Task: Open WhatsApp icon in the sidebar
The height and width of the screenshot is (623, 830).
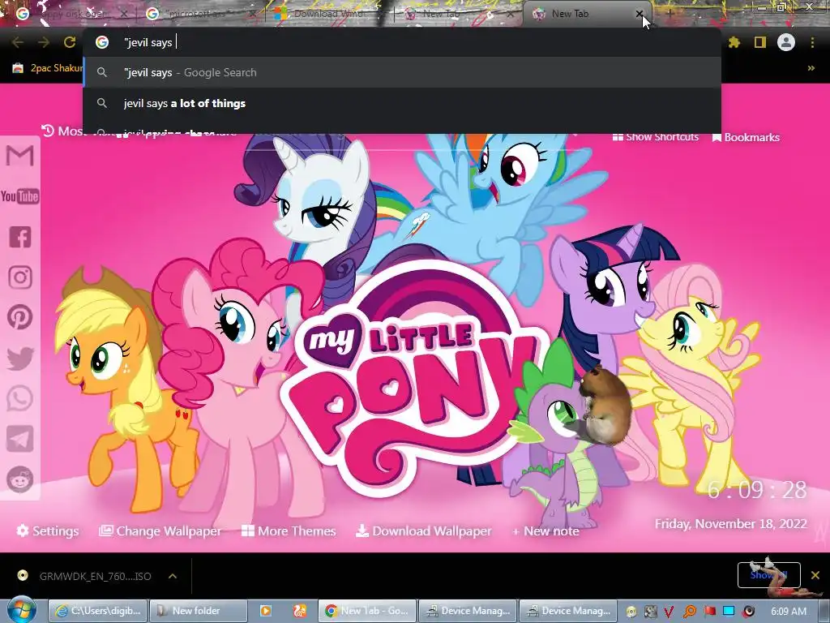Action: 20,398
